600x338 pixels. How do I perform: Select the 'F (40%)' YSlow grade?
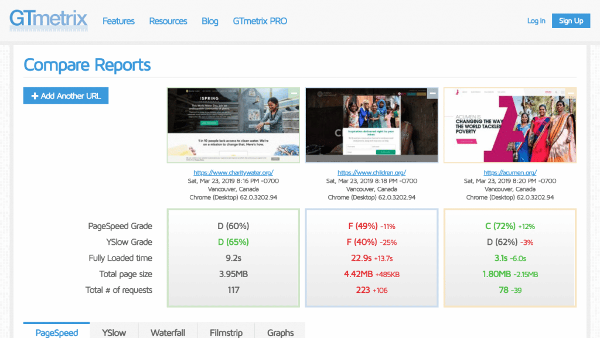click(x=362, y=242)
